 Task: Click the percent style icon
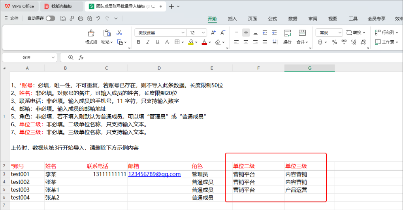click(x=334, y=42)
